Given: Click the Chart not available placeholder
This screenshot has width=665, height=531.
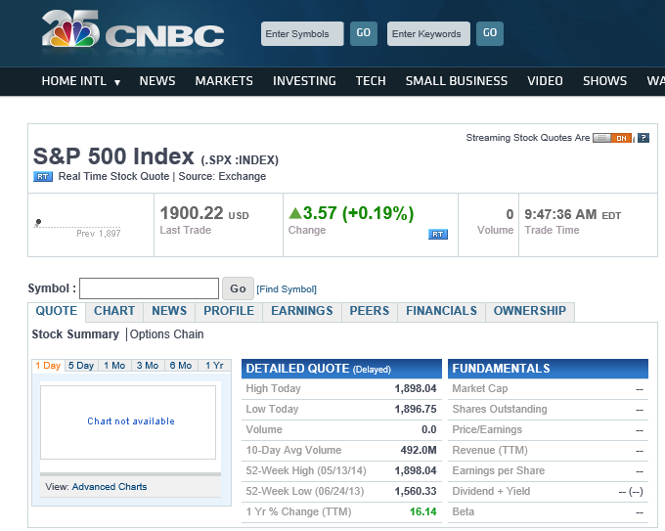Looking at the screenshot, I should (128, 422).
